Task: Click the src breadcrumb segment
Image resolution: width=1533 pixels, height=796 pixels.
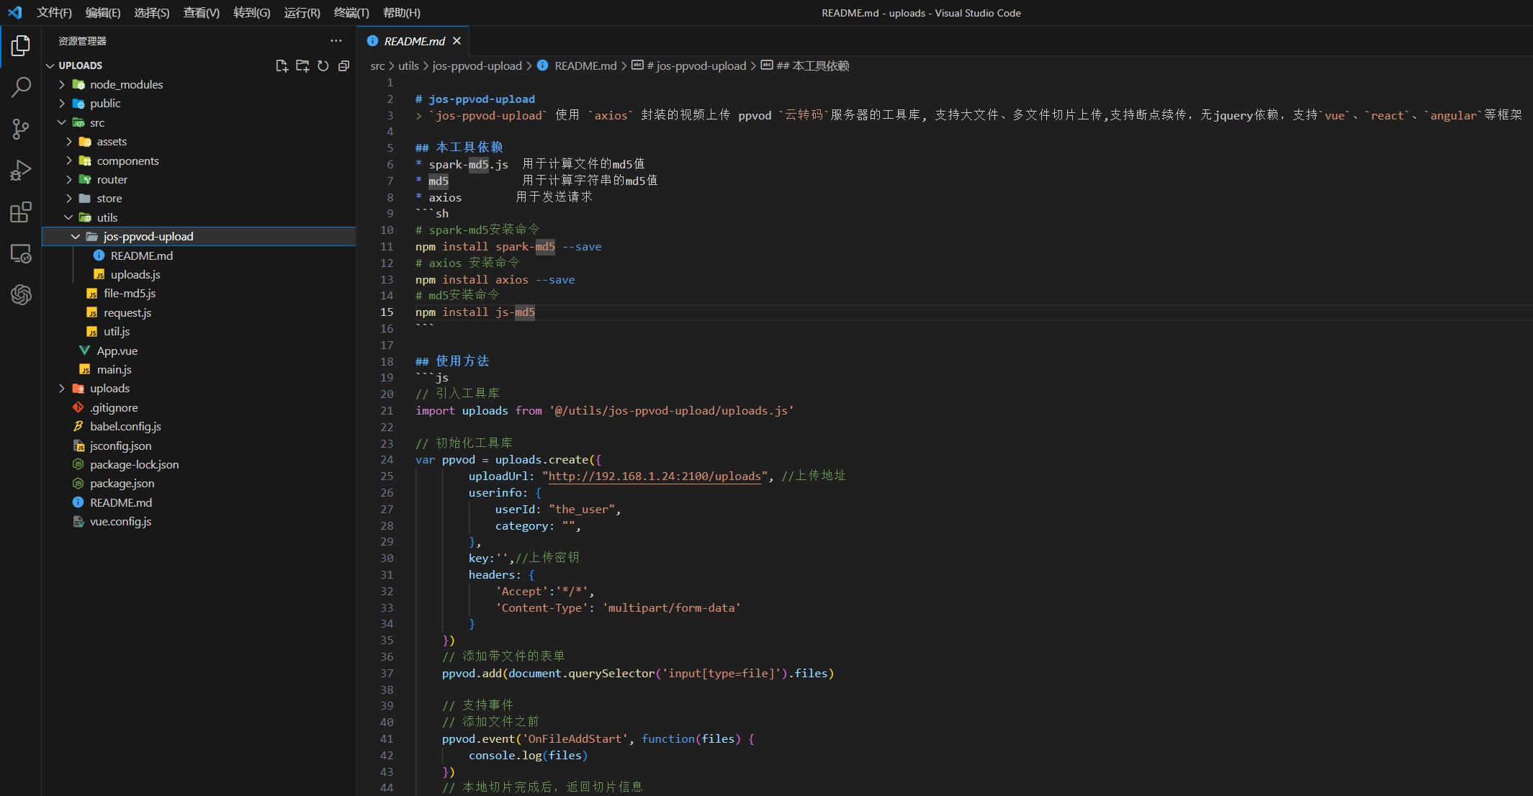Action: pos(377,65)
